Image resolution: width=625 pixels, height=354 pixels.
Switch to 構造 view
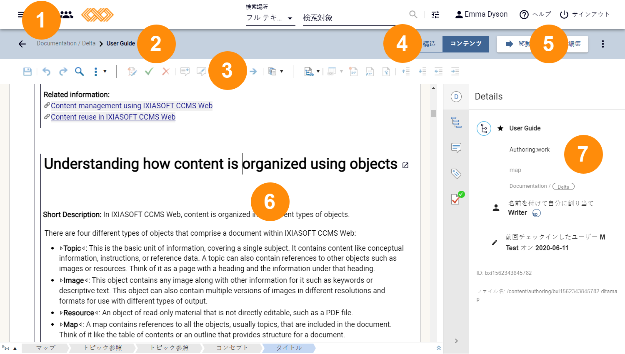(429, 44)
